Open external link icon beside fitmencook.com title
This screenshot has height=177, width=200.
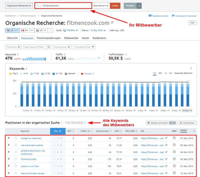point(112,22)
